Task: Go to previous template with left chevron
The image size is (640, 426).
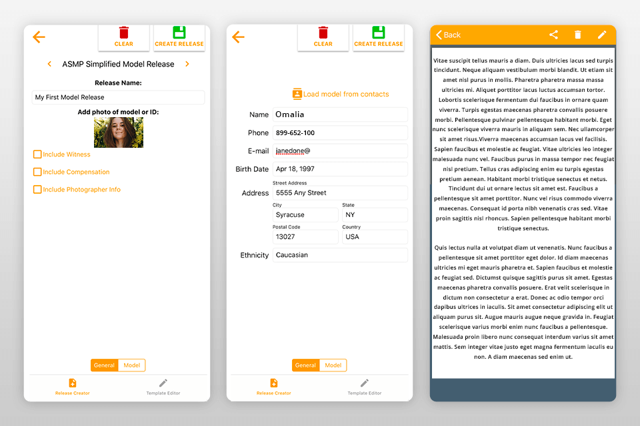Action: coord(49,65)
